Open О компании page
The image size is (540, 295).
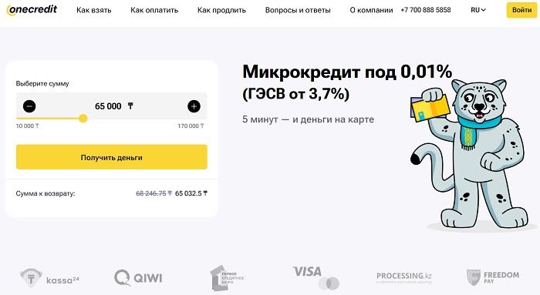[371, 10]
